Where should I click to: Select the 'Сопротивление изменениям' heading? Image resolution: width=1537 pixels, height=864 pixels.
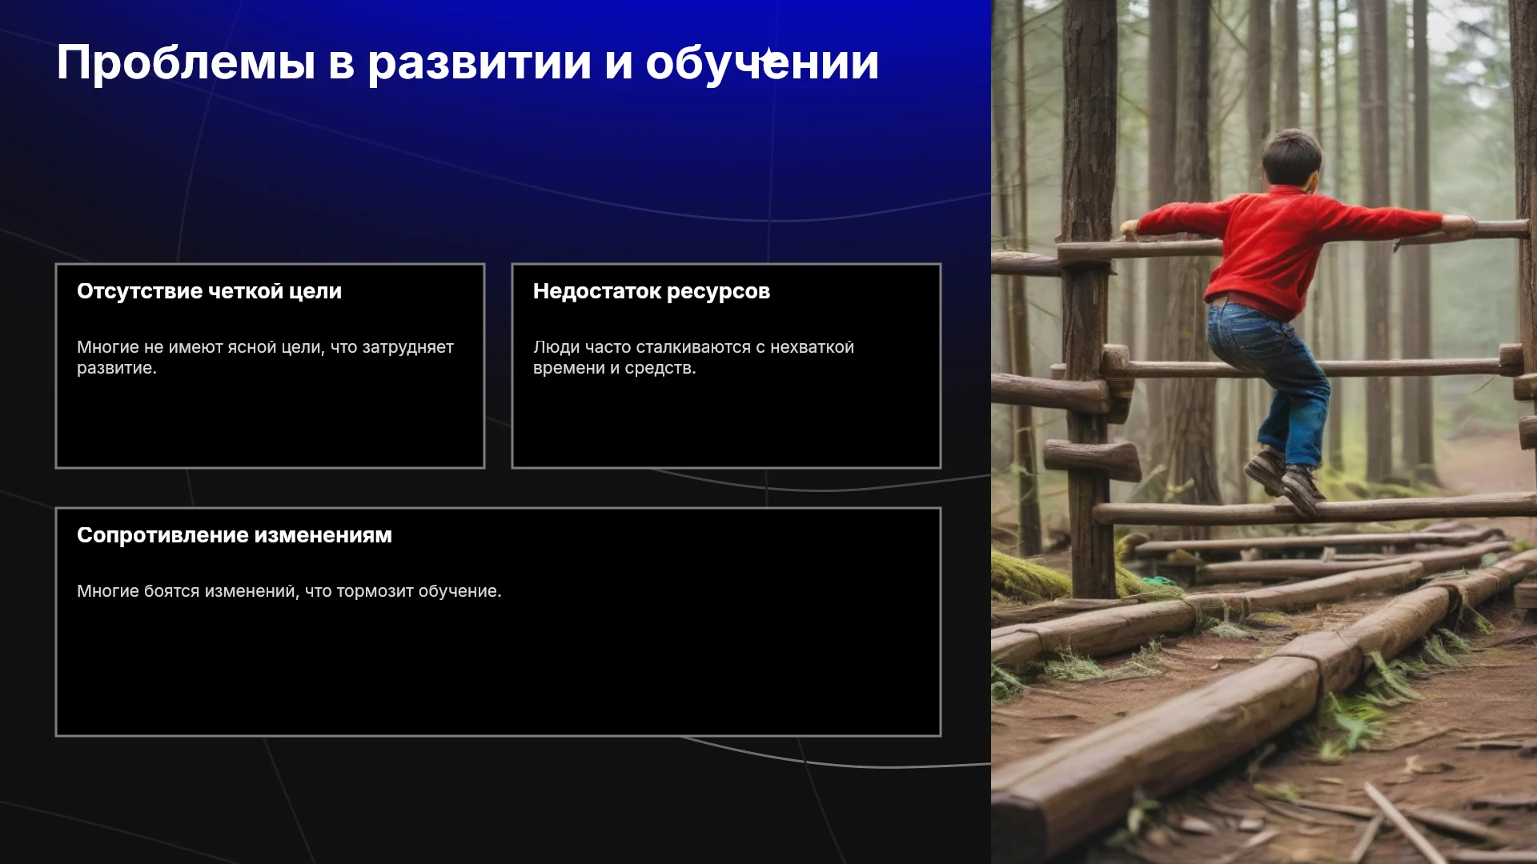[x=235, y=535]
